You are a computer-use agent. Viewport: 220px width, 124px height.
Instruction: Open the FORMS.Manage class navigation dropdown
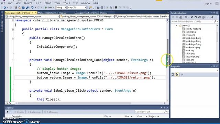point(87,17)
